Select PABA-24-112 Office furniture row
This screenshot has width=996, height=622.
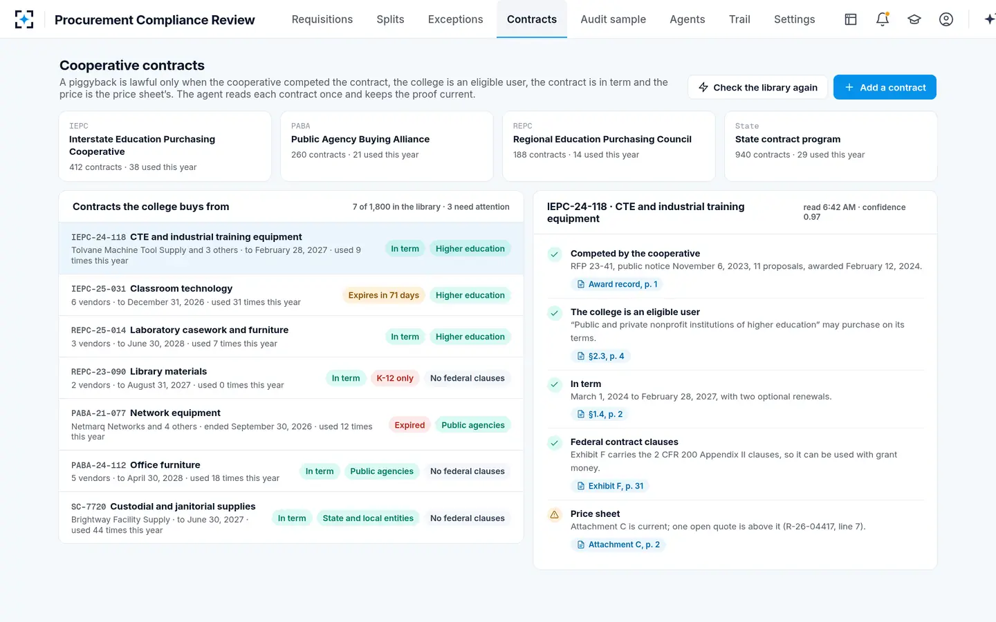[291, 471]
